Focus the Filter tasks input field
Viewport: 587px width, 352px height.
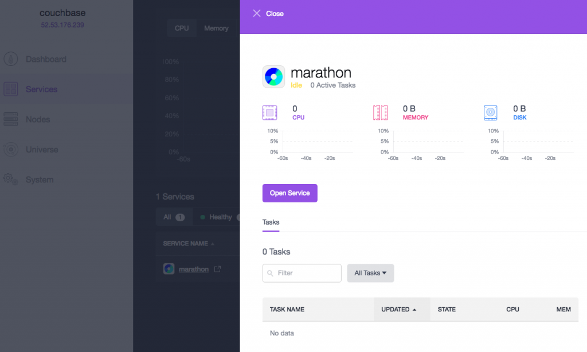pyautogui.click(x=302, y=273)
